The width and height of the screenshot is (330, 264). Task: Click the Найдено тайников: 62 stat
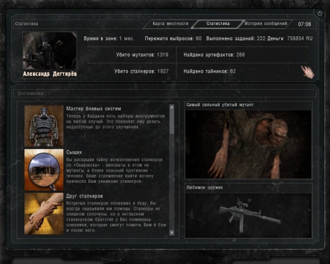pos(209,71)
